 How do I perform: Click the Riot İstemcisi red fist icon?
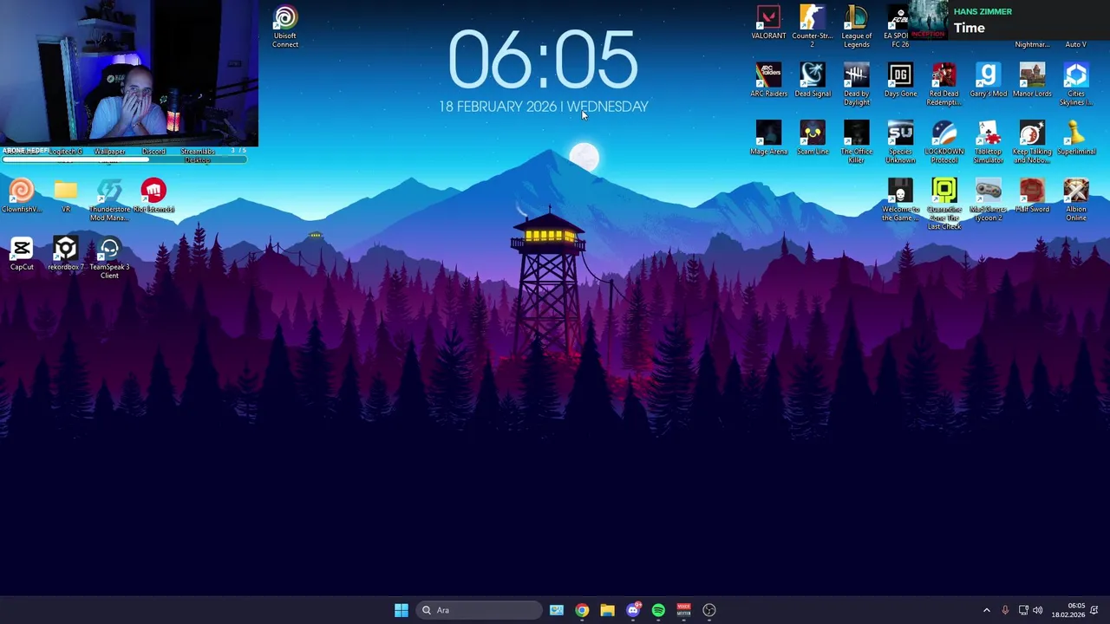pos(153,196)
